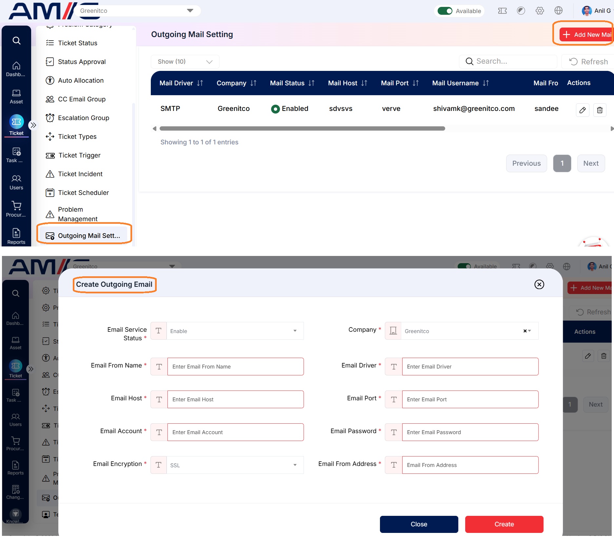The width and height of the screenshot is (614, 548).
Task: Open Outgoing Mail Settings menu item
Action: 84,236
